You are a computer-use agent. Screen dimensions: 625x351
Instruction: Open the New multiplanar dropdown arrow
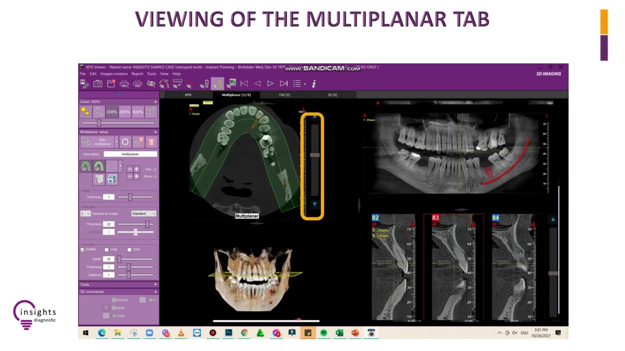(x=117, y=142)
